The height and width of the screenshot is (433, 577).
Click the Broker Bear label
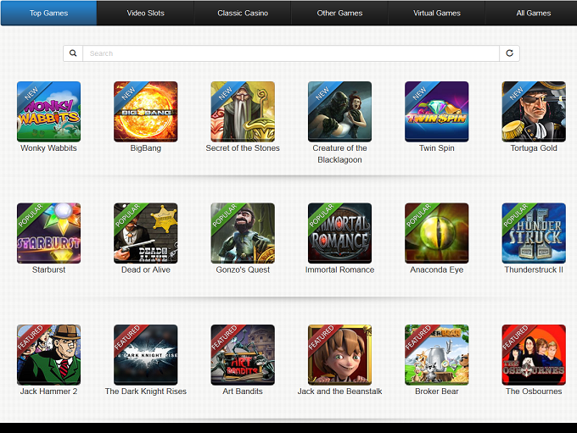coord(437,391)
